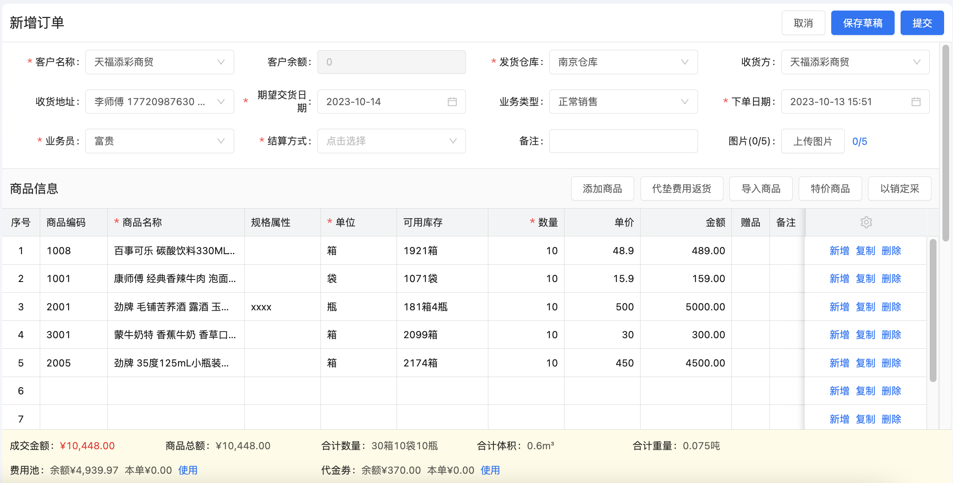Viewport: 953px width, 483px height.
Task: Click 新增 in row 1001
Action: pos(839,279)
